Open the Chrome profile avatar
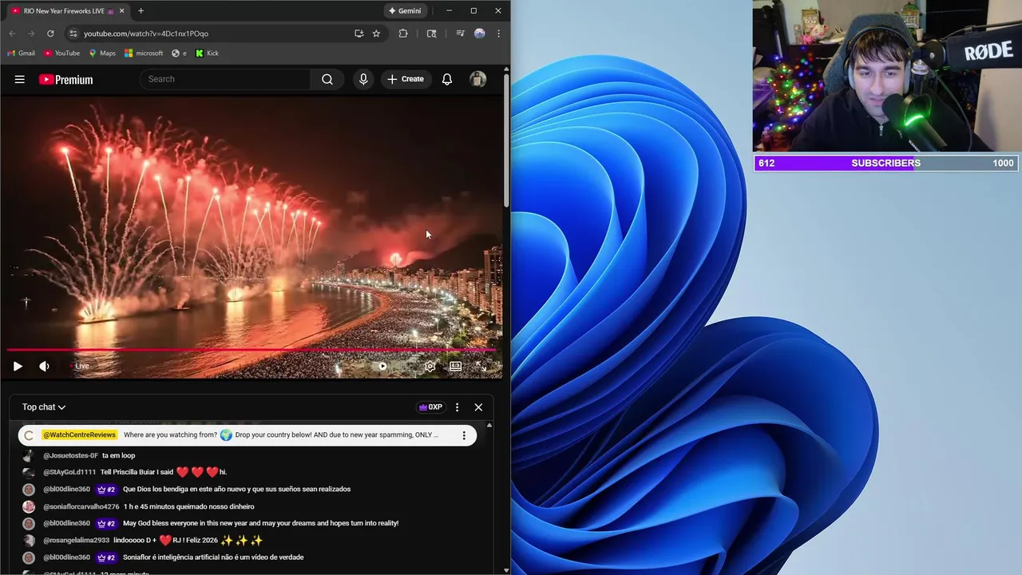The width and height of the screenshot is (1022, 575). click(479, 34)
